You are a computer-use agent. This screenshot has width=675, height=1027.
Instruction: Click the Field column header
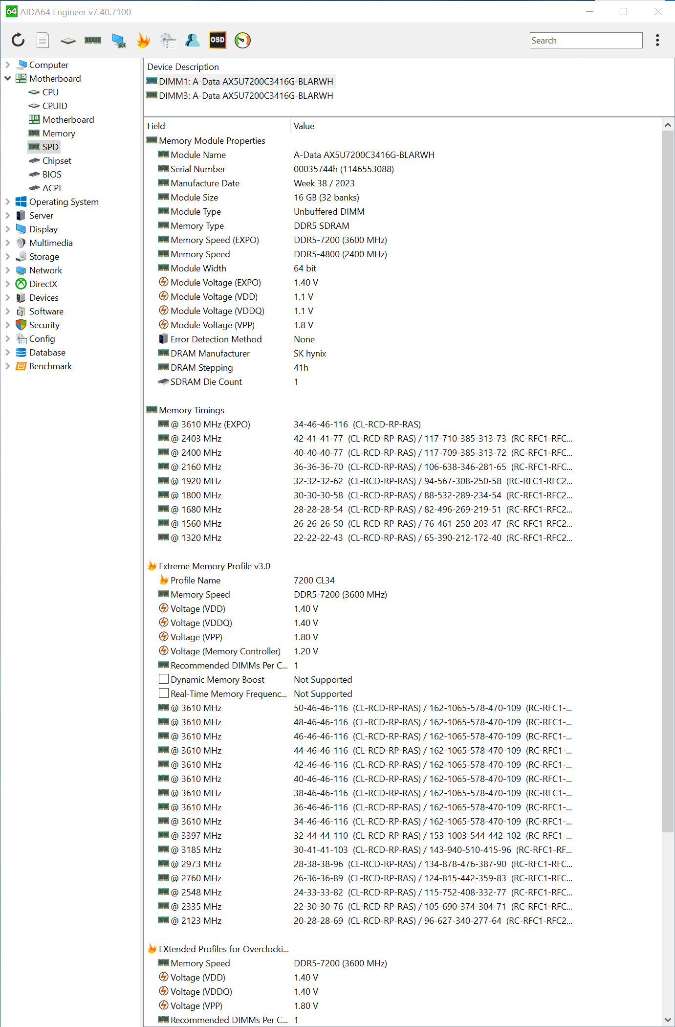click(217, 126)
